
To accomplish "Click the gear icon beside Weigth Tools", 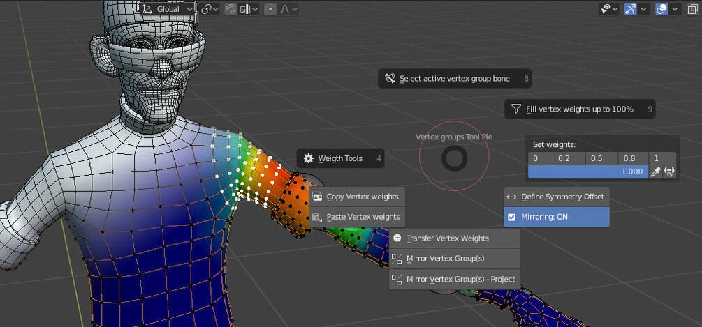I will (309, 158).
